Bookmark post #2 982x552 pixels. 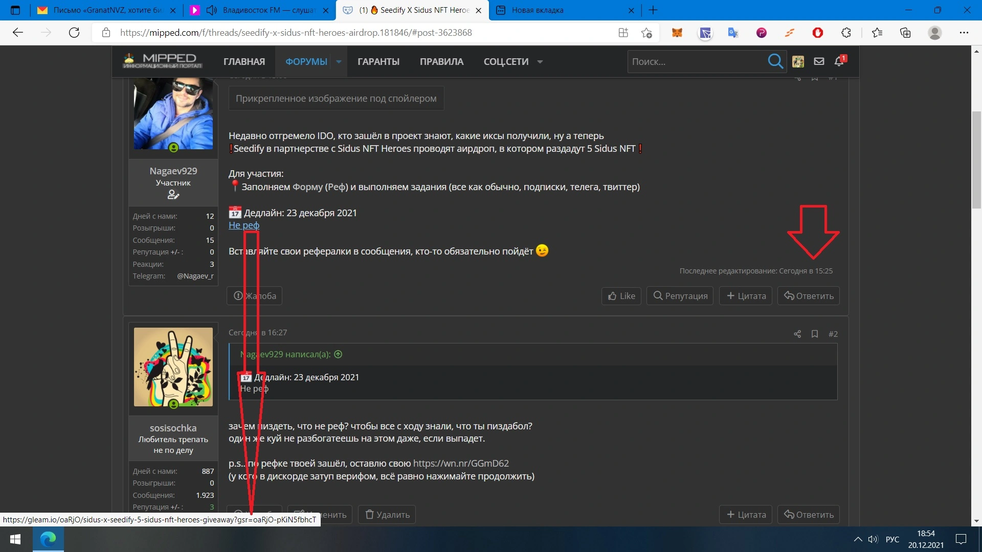815,334
